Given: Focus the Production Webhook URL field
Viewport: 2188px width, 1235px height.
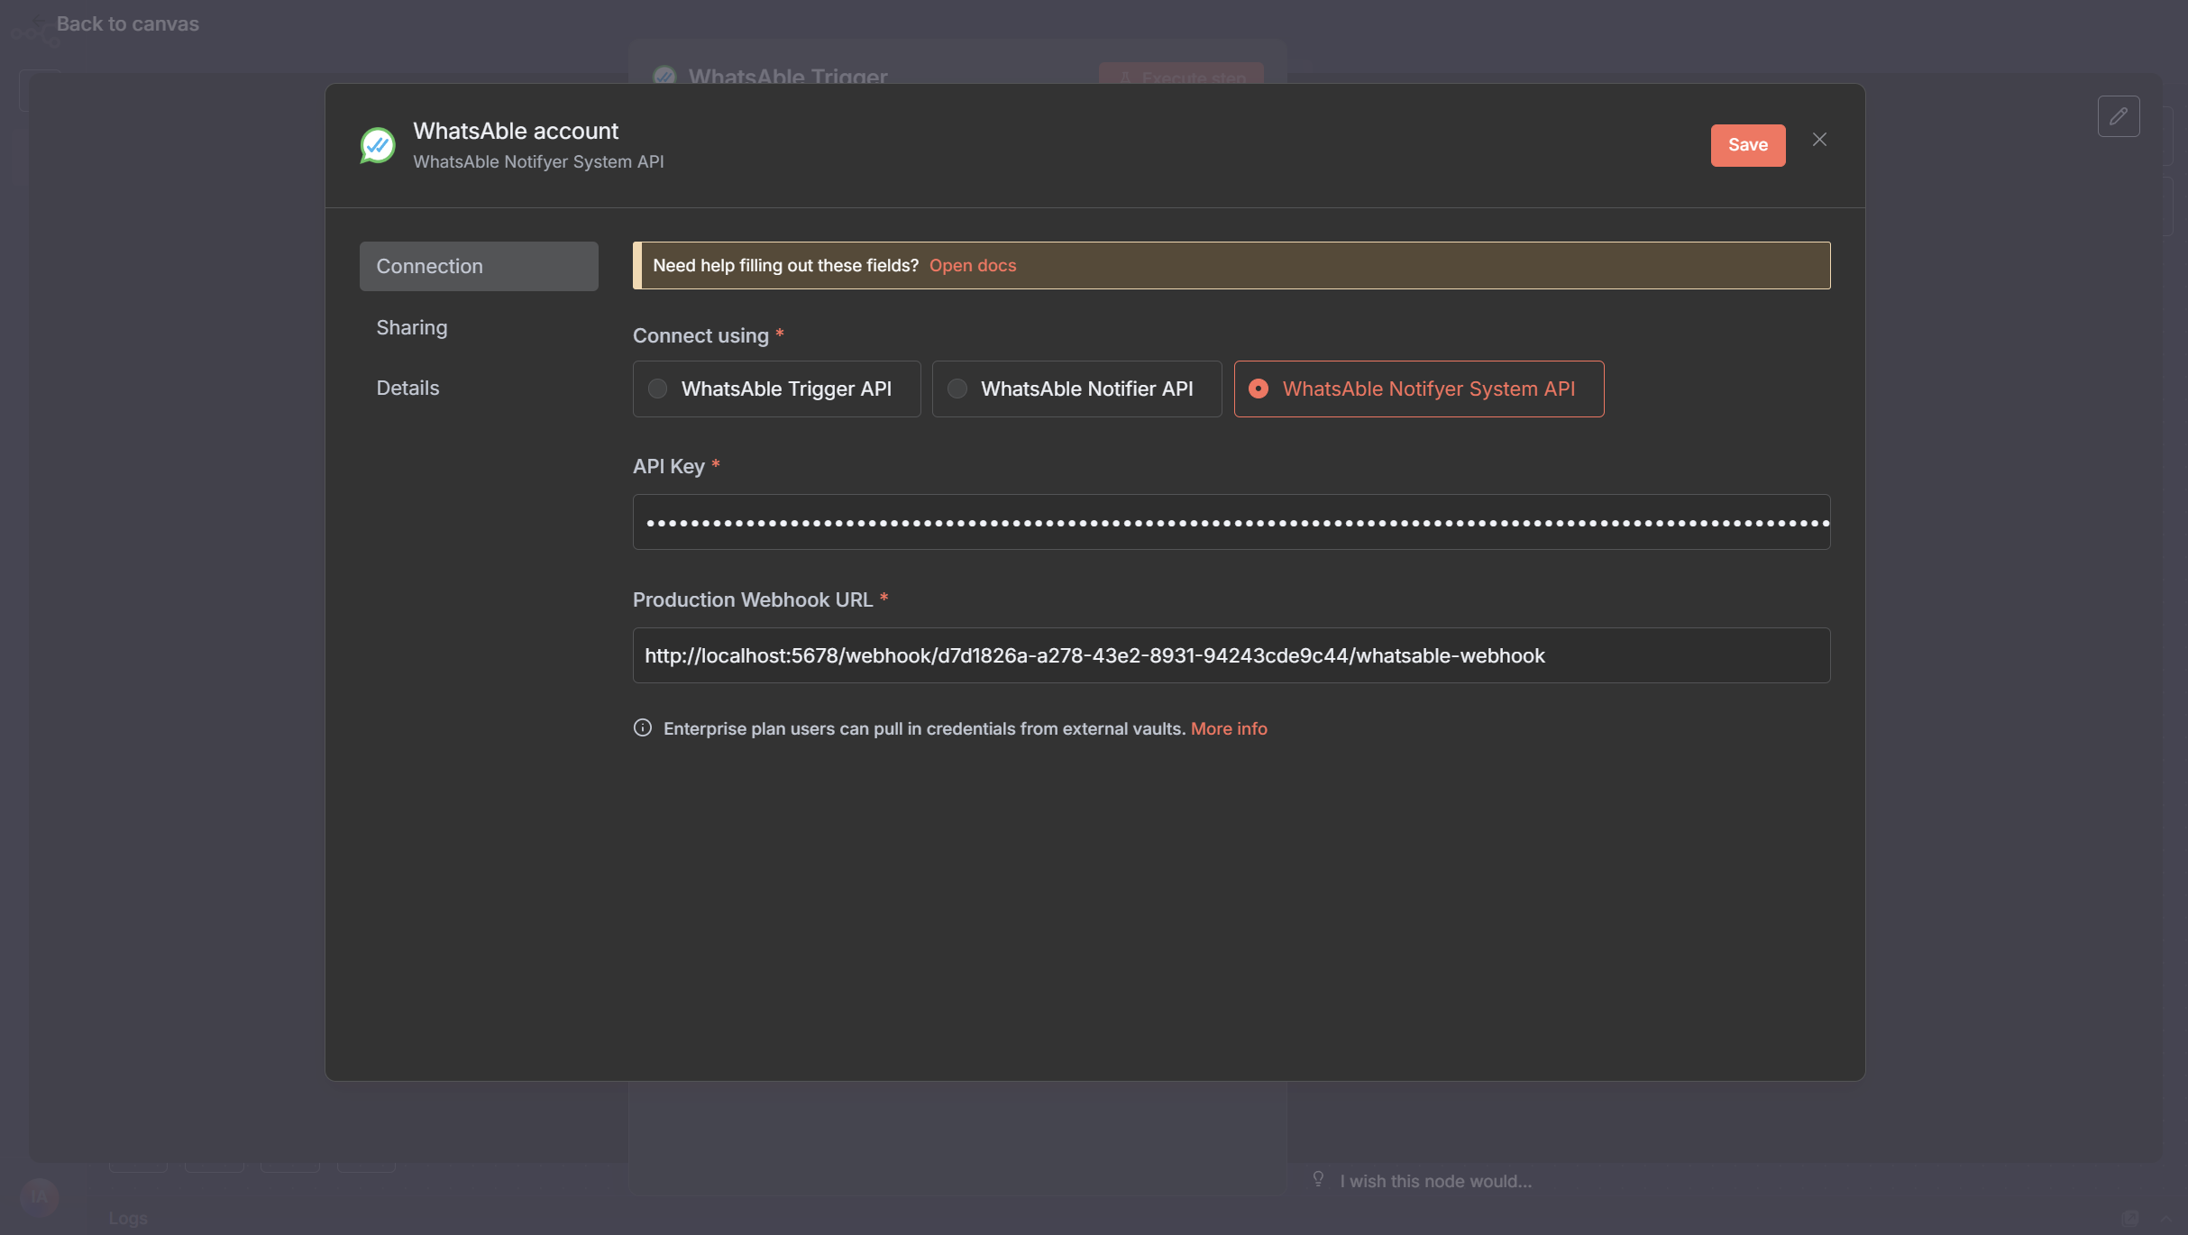Looking at the screenshot, I should [x=1231, y=655].
